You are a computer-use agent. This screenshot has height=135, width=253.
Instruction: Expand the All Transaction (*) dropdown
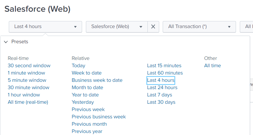[199, 27]
